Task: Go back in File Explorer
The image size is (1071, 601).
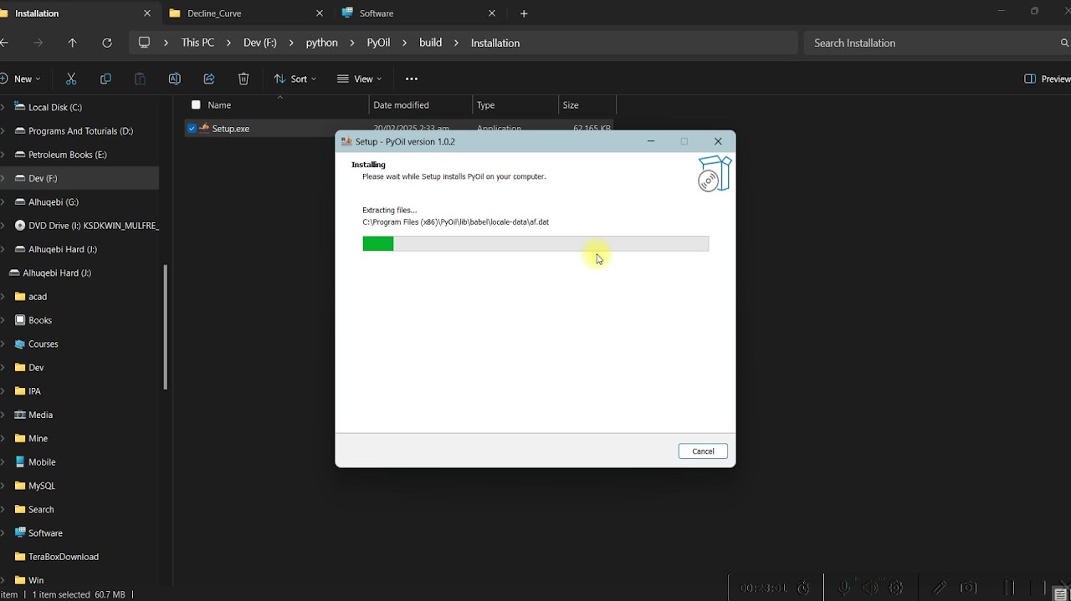Action: 4,43
